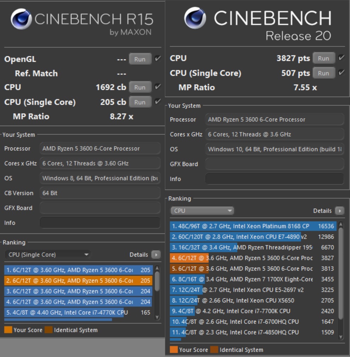350x357 pixels.
Task: Toggle the OpenGL checkbox in R15
Action: coord(157,58)
